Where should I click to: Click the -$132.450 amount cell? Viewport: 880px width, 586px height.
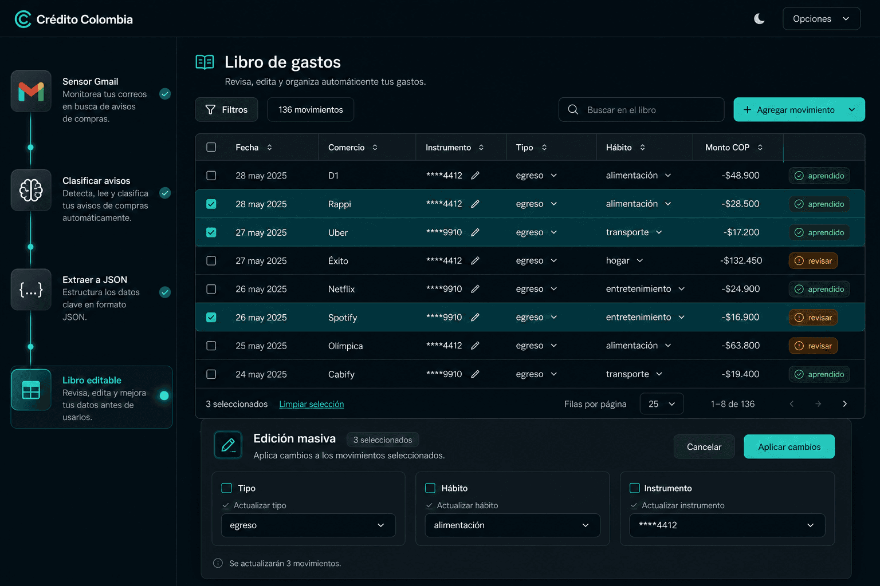click(x=741, y=260)
